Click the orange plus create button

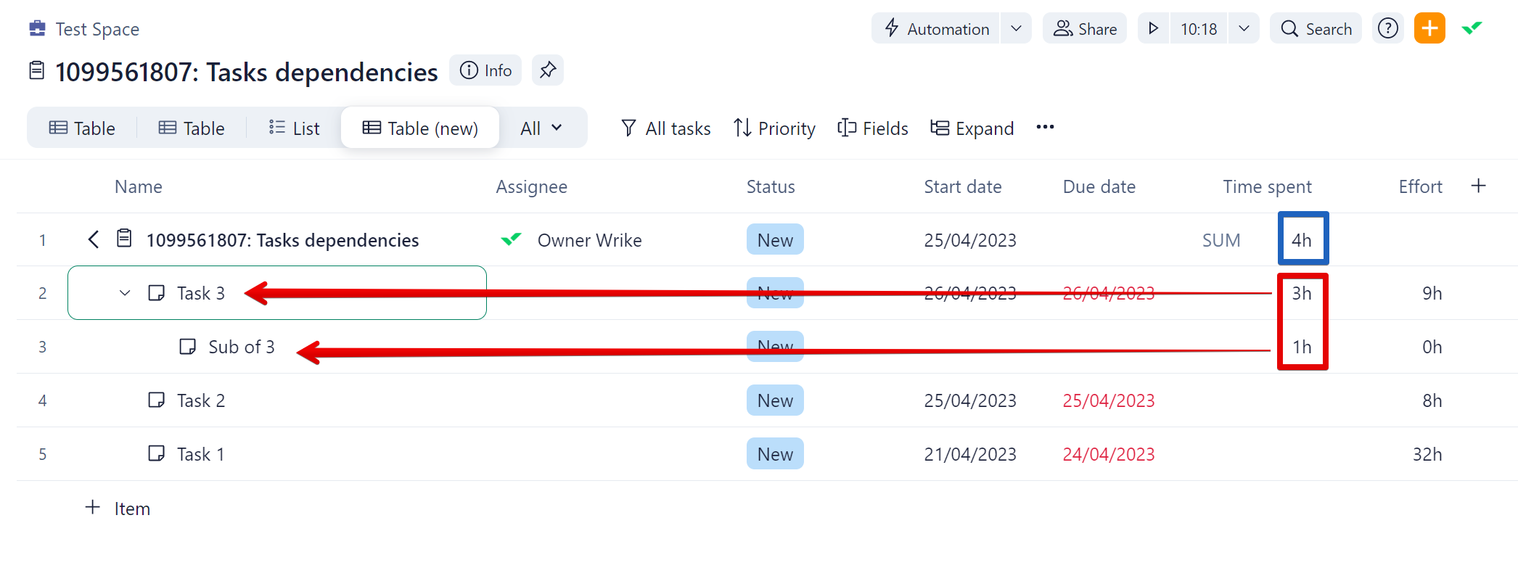[x=1429, y=28]
